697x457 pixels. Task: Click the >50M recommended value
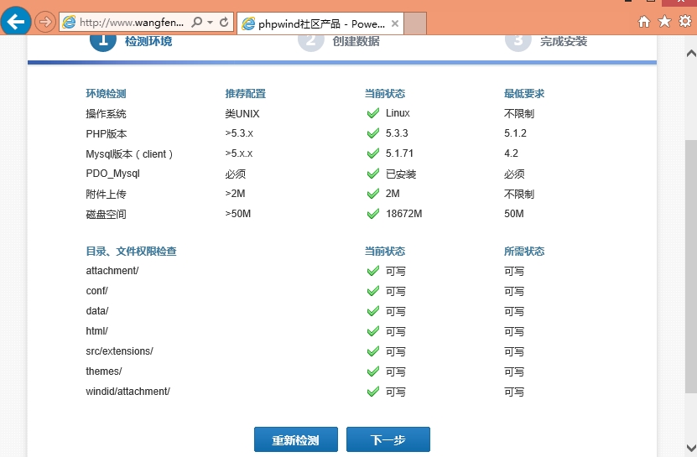(x=238, y=213)
